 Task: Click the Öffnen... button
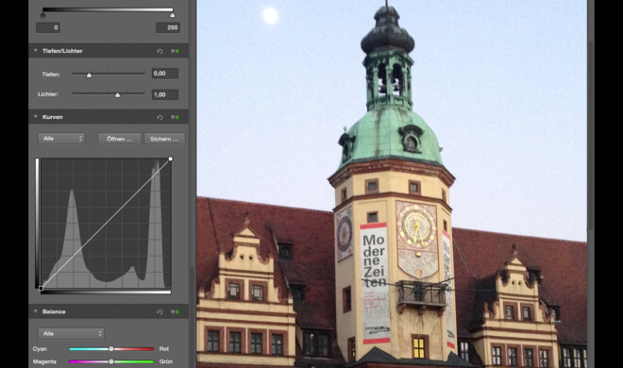(x=119, y=139)
